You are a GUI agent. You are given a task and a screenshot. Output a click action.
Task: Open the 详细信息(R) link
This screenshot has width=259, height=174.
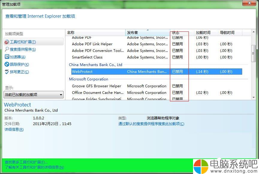click(x=14, y=130)
